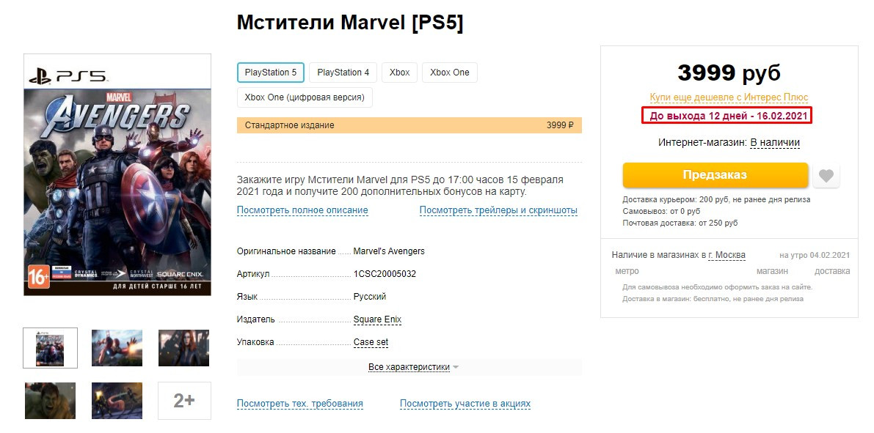Show the Hulk screenshot thumbnail
Viewport: 874px width, 433px height.
[x=50, y=401]
